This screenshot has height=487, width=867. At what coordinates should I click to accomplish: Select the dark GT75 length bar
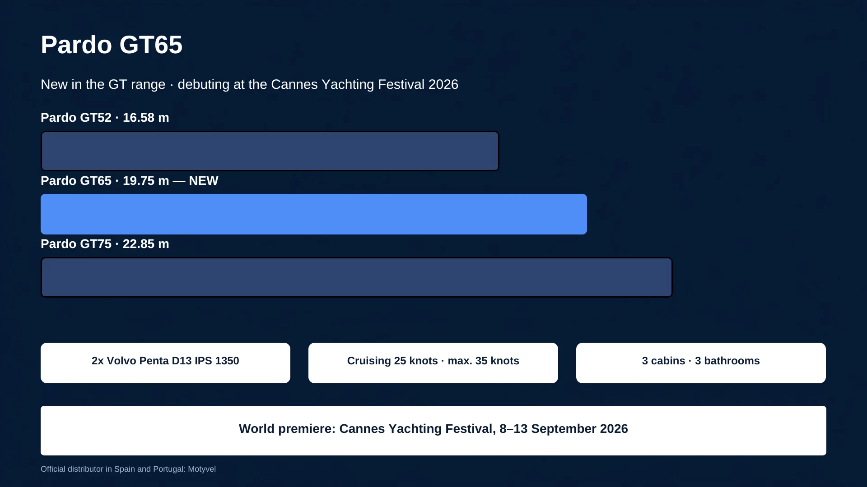[x=357, y=277]
